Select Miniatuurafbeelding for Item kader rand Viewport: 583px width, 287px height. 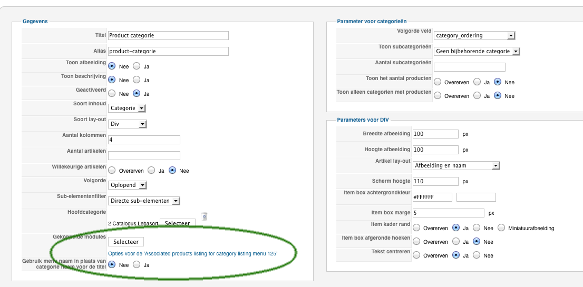500,228
